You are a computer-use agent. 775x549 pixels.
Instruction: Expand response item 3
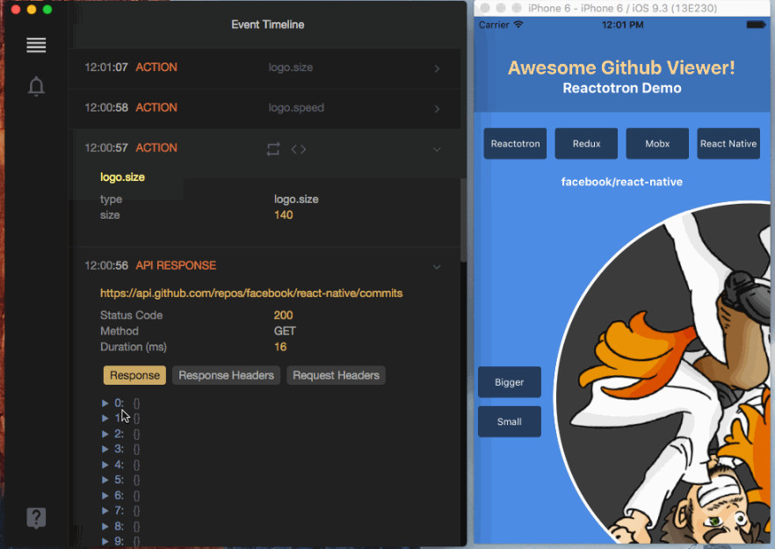105,449
